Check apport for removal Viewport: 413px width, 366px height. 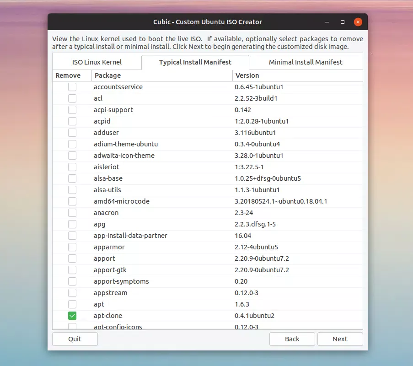[72, 258]
